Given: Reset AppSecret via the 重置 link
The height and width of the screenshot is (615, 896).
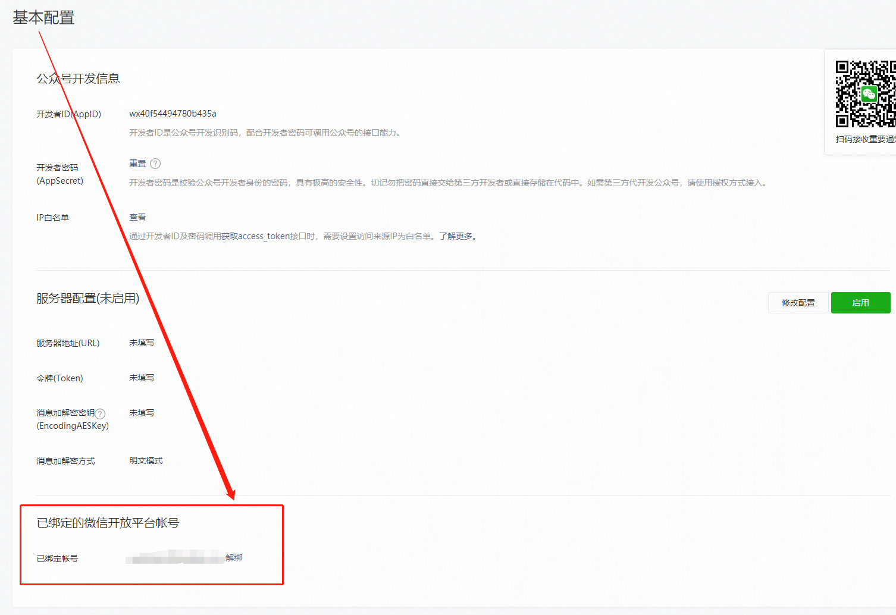Looking at the screenshot, I should (137, 164).
